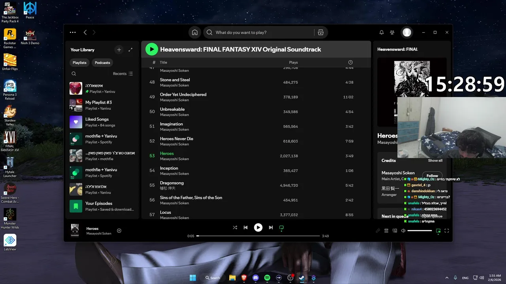Viewport: 506px width, 284px height.
Task: Open the What's New notifications bell
Action: click(x=381, y=32)
